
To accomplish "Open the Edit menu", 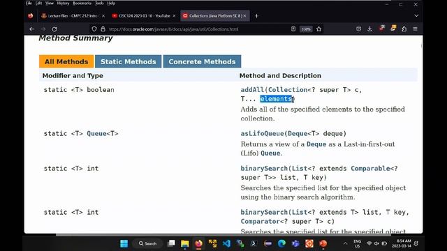I will [x=39, y=3].
